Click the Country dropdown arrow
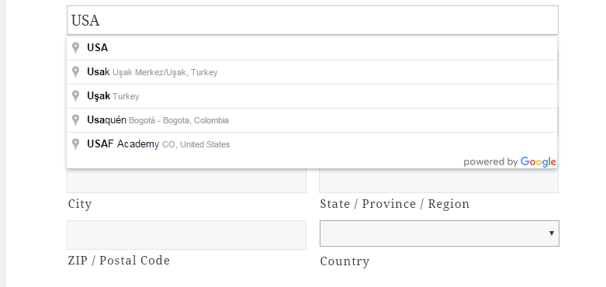The width and height of the screenshot is (606, 287). (552, 233)
